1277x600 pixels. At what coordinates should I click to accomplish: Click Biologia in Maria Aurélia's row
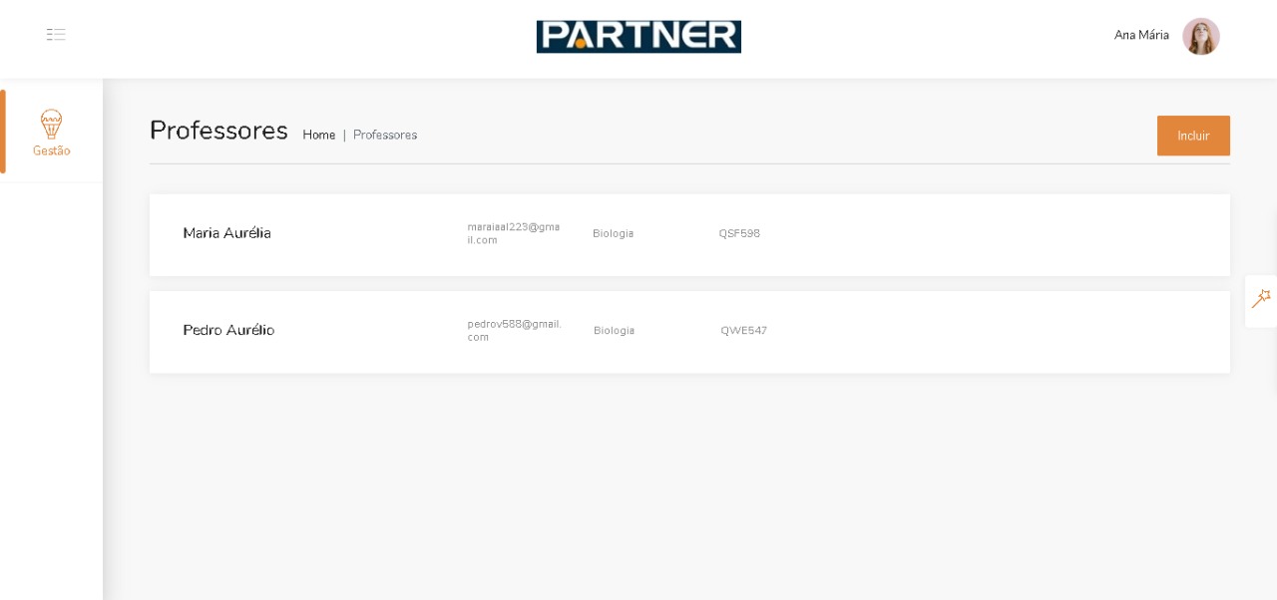613,233
